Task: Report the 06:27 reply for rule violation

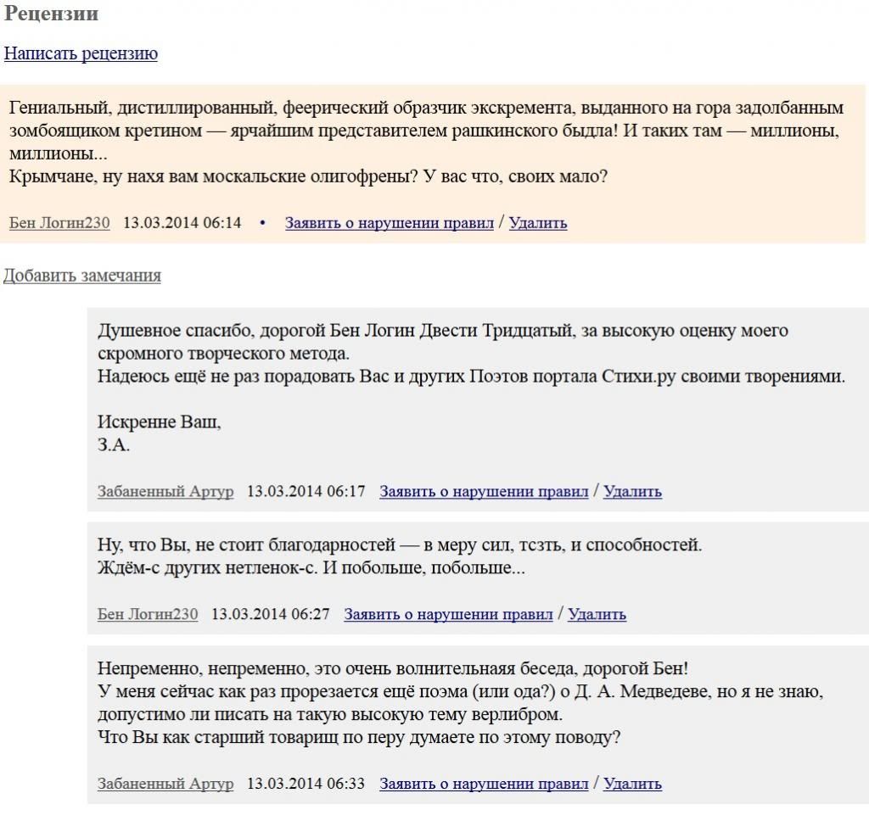Action: pyautogui.click(x=448, y=614)
